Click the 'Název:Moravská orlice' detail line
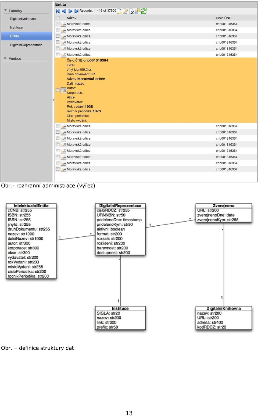 [x=86, y=79]
